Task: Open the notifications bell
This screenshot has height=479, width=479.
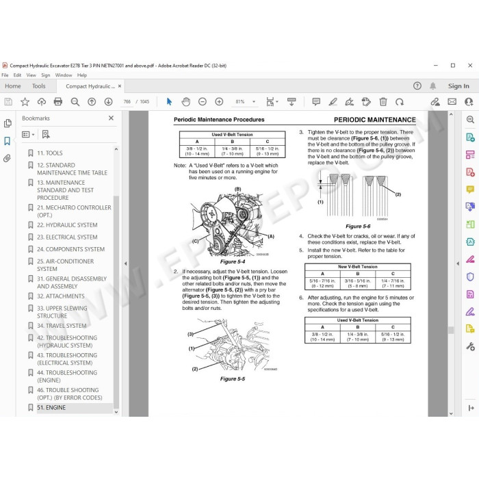Action: tap(433, 86)
